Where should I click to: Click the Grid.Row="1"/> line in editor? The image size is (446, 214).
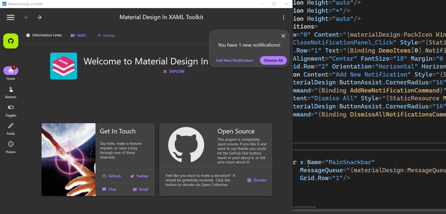(325, 178)
